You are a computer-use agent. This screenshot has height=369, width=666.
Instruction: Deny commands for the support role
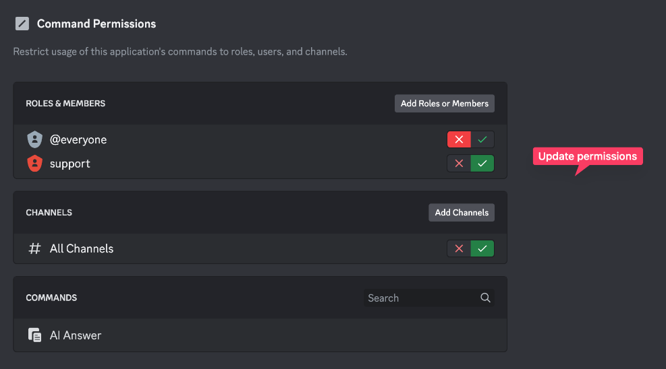[x=459, y=164]
